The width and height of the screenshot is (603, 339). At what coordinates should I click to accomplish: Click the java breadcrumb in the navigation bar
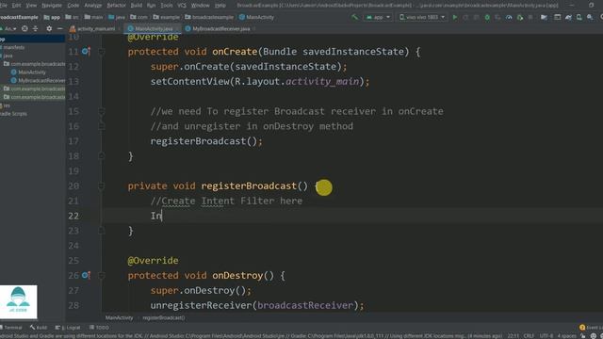[x=117, y=17]
